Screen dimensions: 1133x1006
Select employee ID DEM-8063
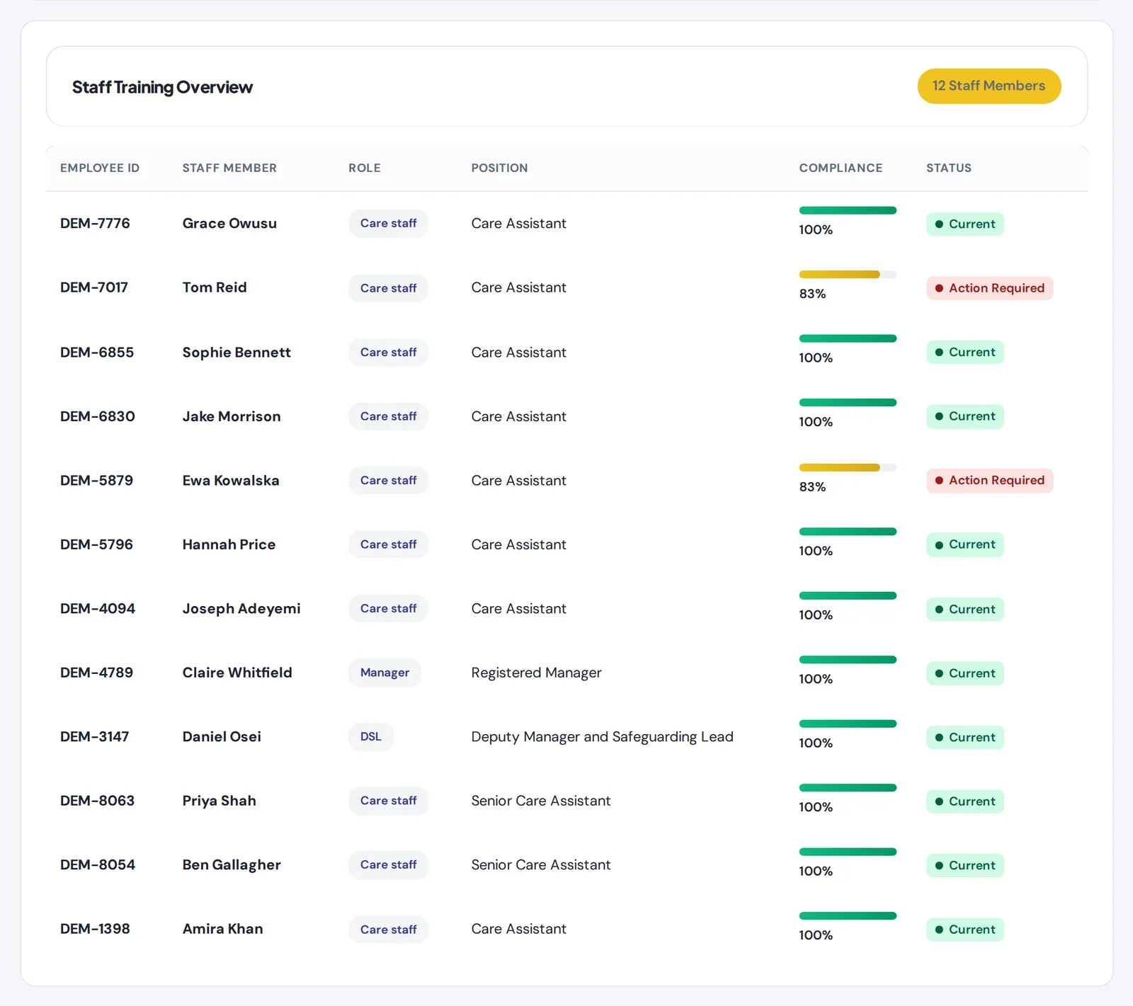click(97, 801)
